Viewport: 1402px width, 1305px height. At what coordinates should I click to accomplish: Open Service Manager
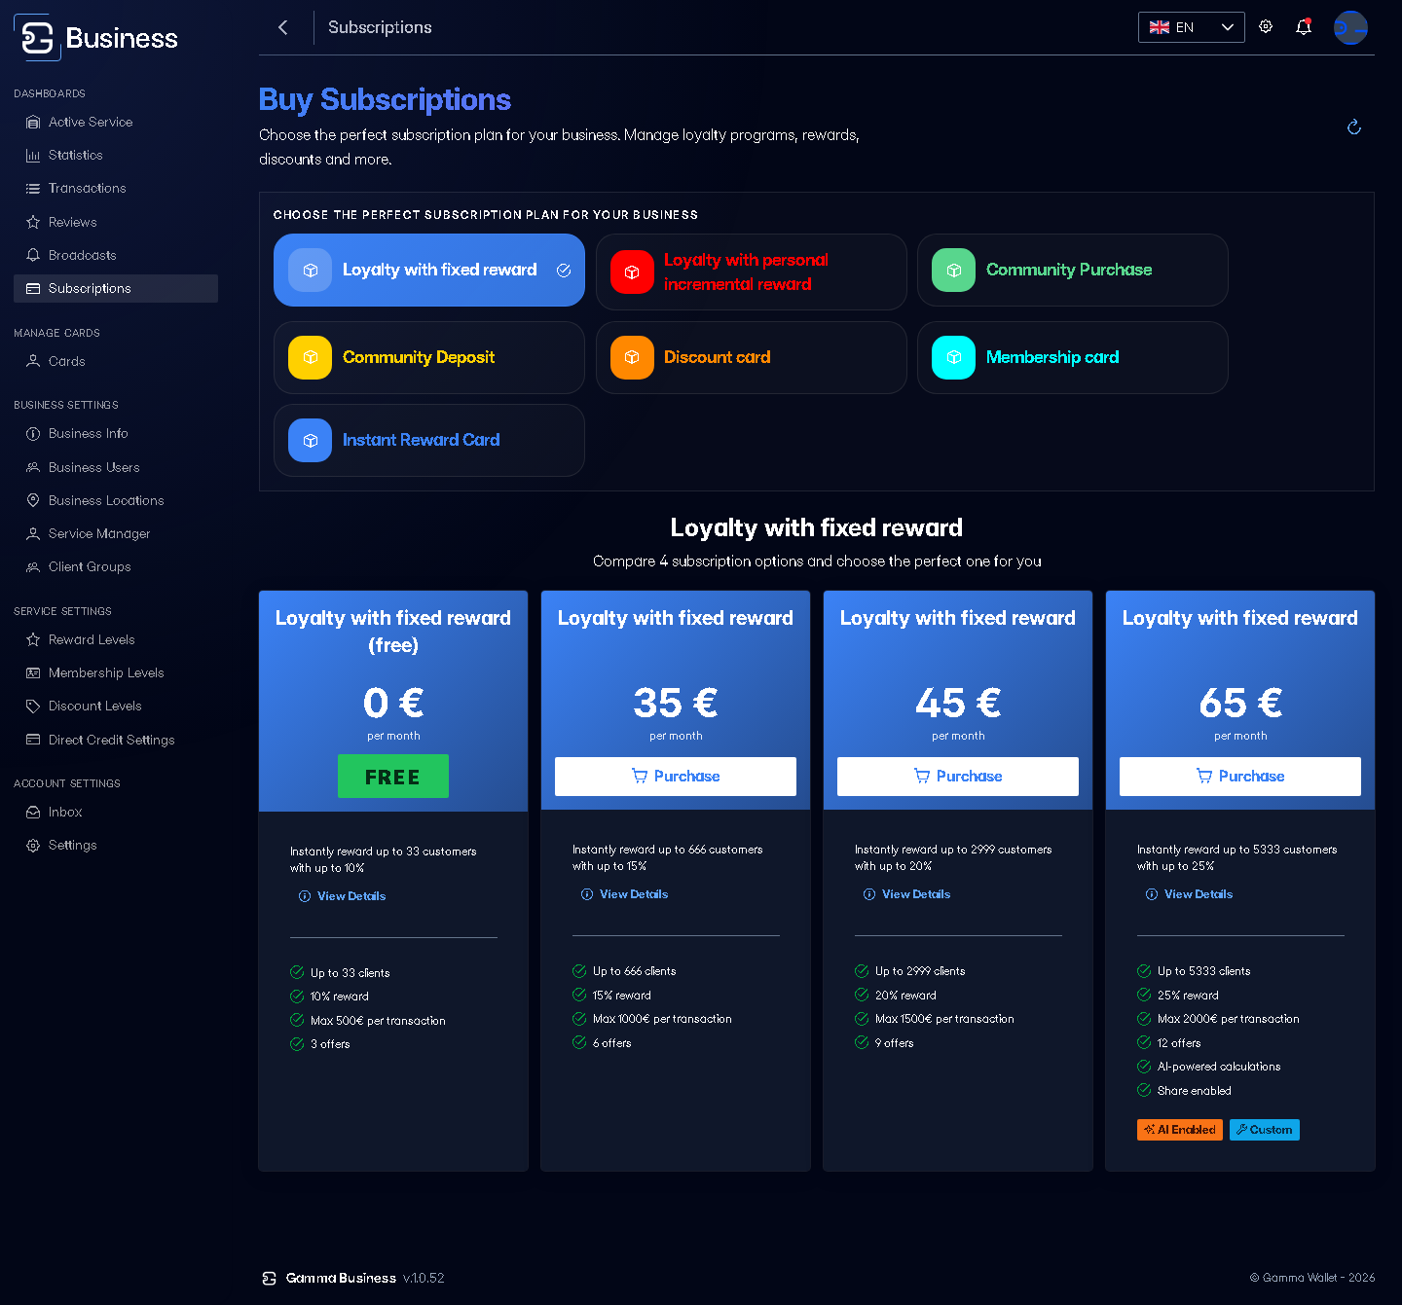(116, 533)
